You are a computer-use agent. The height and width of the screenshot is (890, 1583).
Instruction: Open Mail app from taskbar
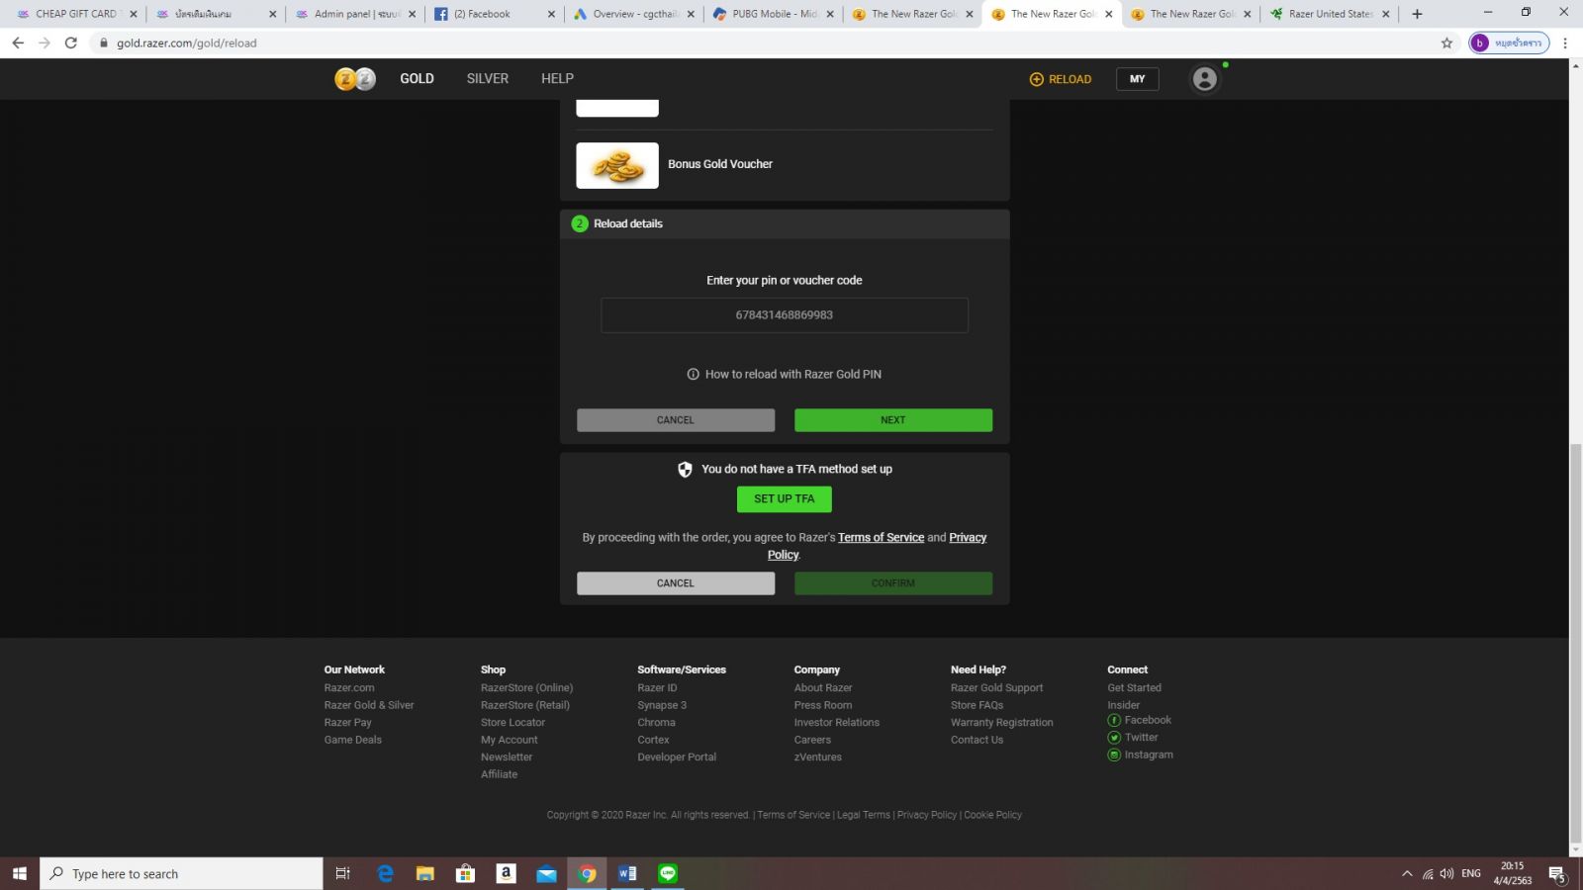click(546, 873)
